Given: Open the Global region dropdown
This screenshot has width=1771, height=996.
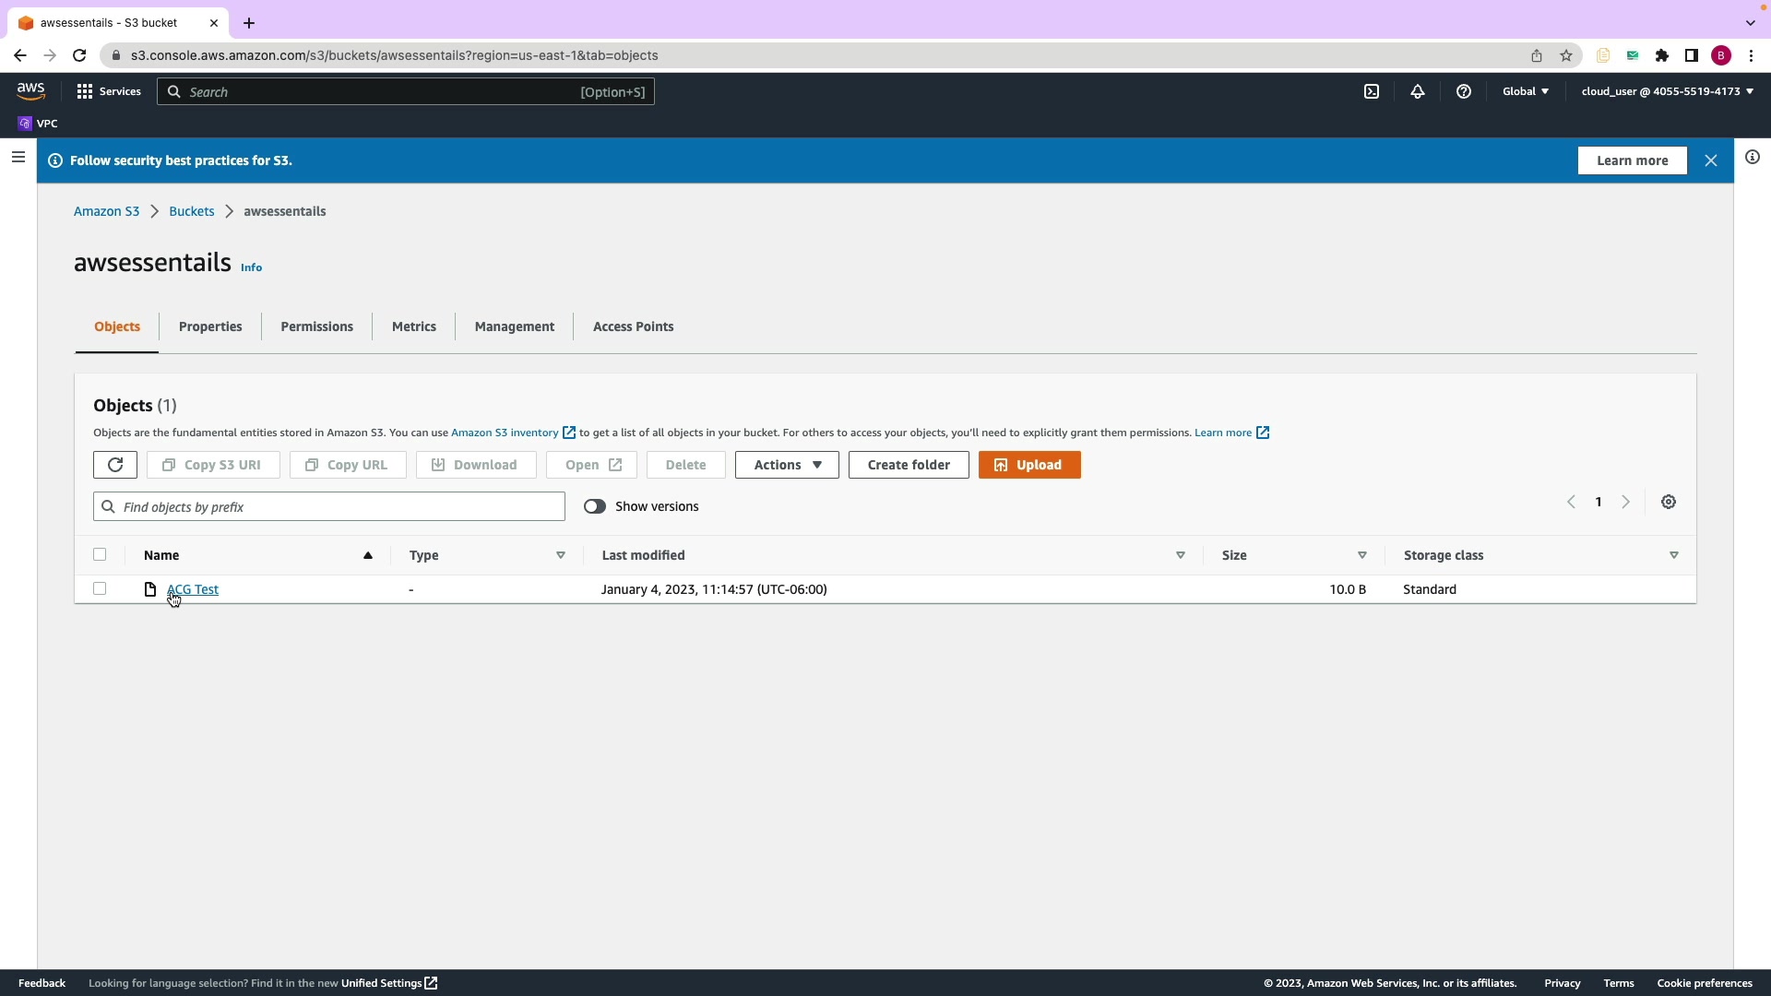Looking at the screenshot, I should (1526, 91).
